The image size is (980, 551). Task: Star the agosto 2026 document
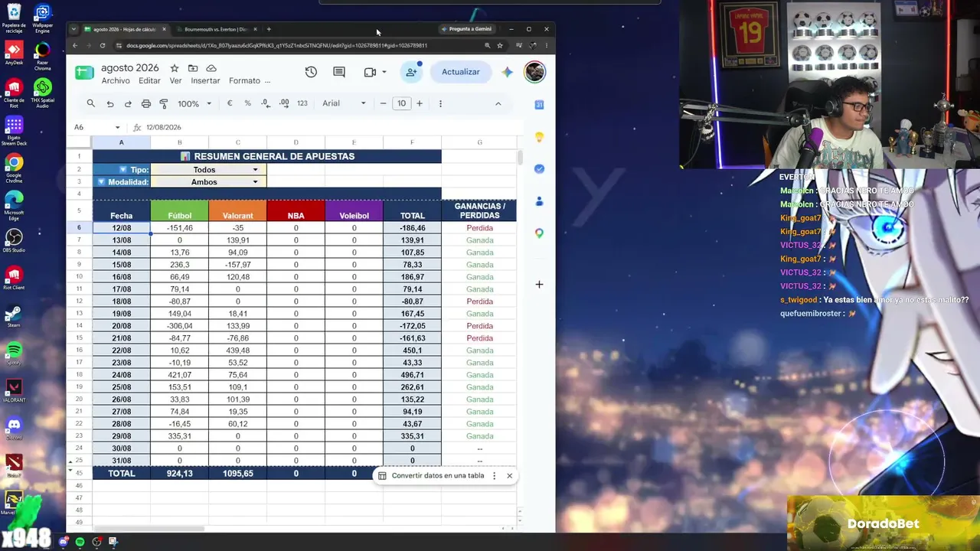[175, 68]
